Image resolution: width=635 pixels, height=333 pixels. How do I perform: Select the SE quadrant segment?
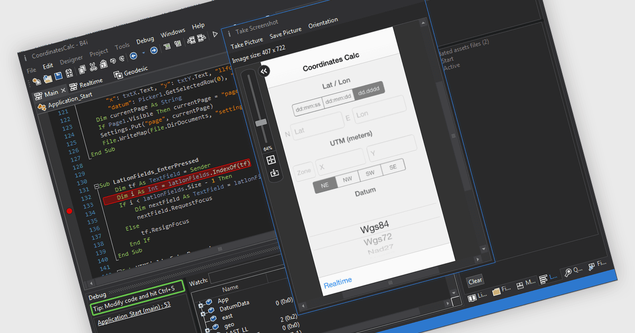coord(393,166)
